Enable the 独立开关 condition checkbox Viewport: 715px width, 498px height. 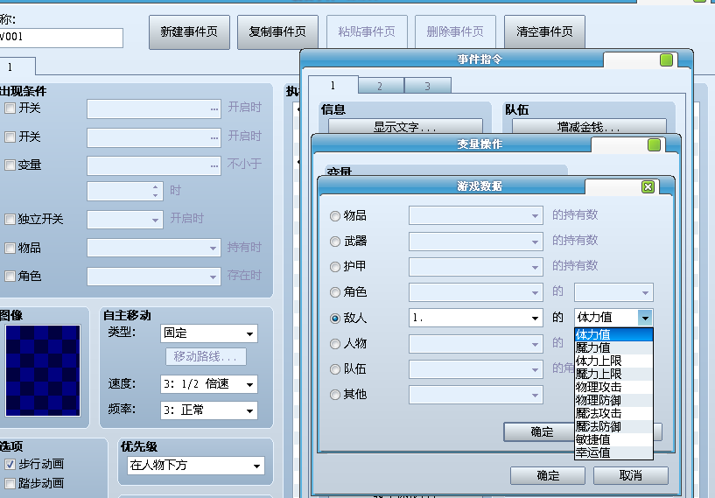coord(10,220)
